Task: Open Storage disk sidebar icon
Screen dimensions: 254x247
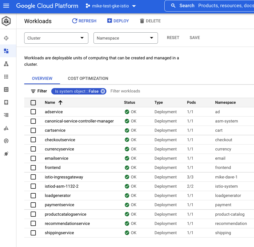Action: (6, 102)
